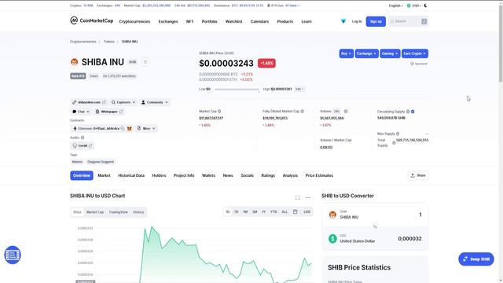Open Audits info tooltip icon
The width and height of the screenshot is (503, 283).
83,138
